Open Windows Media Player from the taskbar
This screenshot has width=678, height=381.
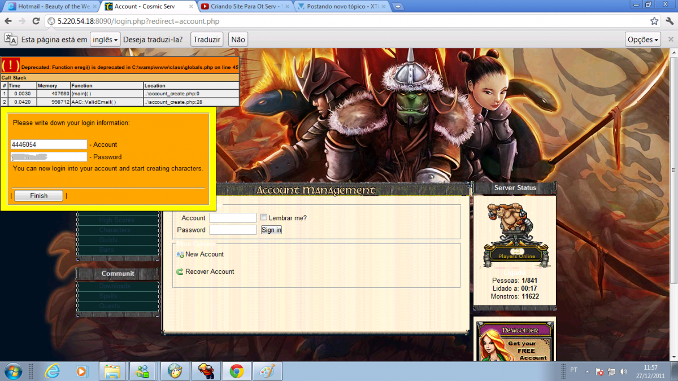(82, 371)
